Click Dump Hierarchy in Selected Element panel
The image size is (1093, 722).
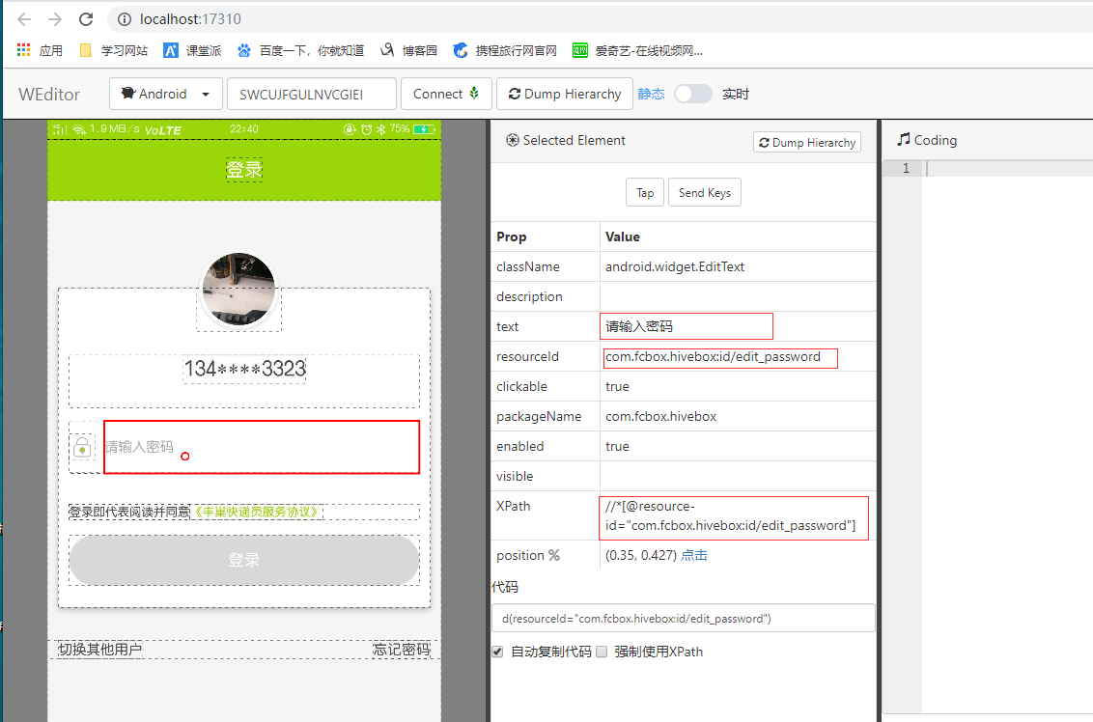[807, 142]
